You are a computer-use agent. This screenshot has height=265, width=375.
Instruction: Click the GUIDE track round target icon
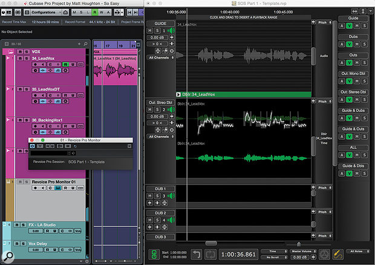point(172,51)
